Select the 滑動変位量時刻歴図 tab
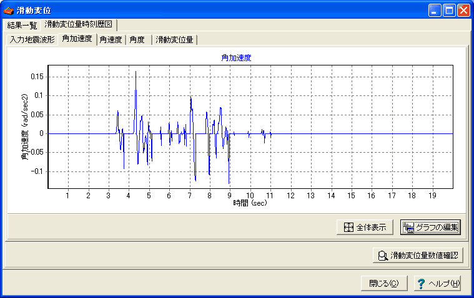 [78, 24]
